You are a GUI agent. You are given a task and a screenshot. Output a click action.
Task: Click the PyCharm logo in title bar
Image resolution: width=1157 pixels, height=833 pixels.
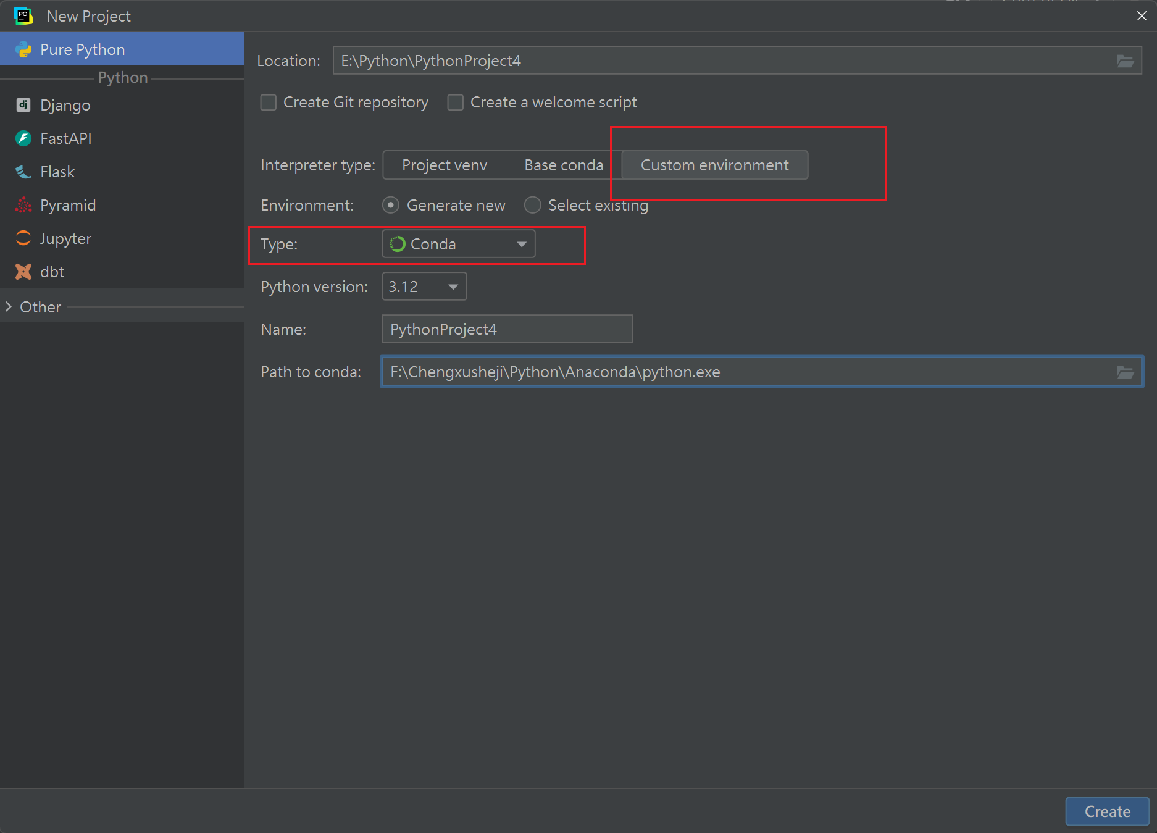coord(23,16)
